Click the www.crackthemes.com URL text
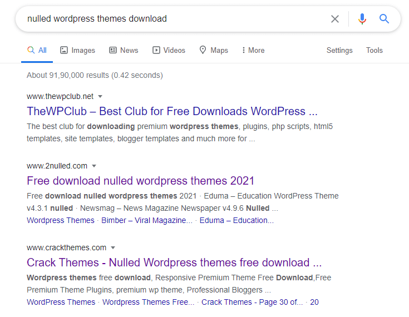 tap(67, 247)
